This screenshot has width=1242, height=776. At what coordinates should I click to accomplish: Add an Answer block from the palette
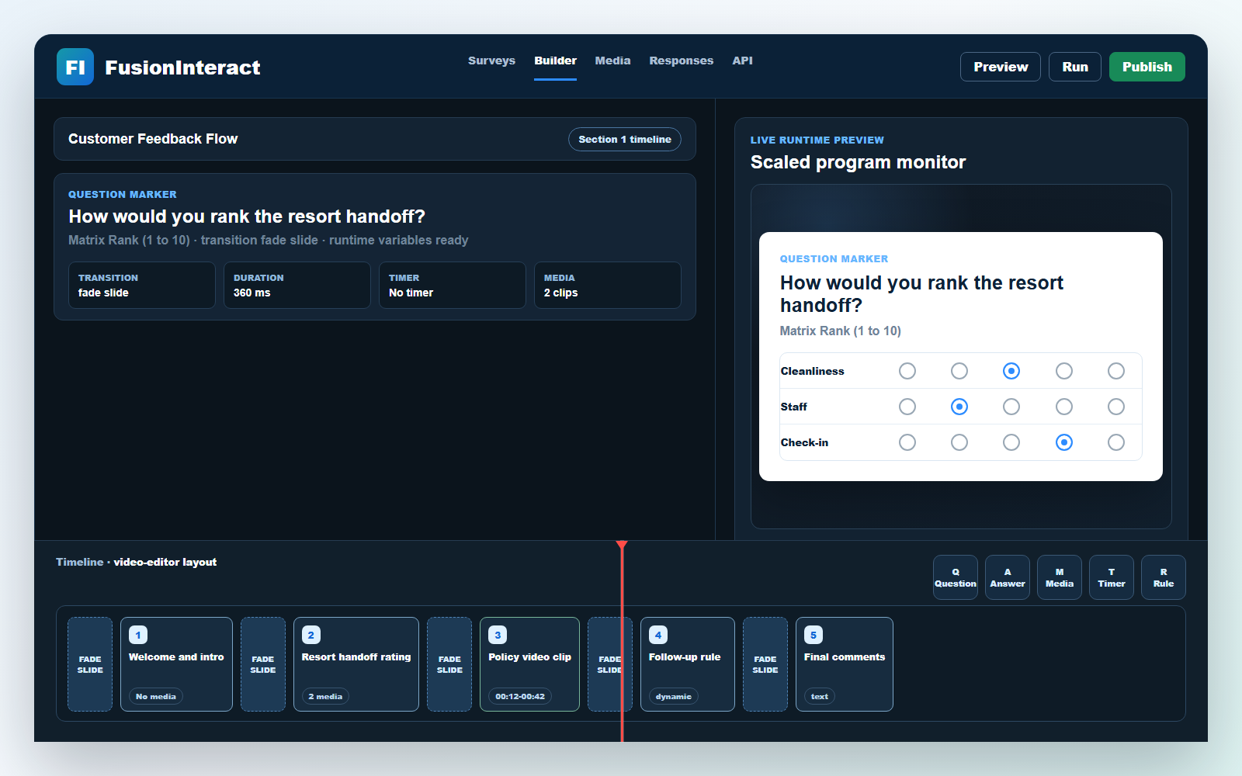(1008, 577)
